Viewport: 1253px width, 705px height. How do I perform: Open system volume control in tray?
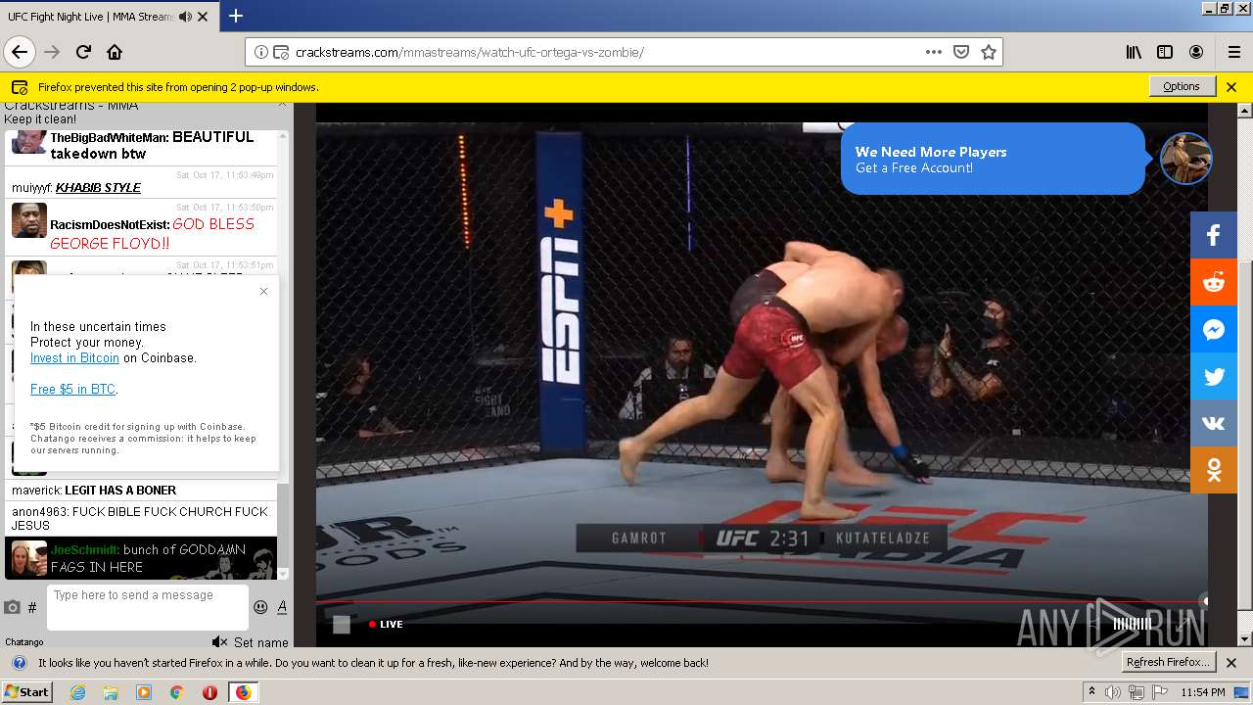tap(1113, 692)
